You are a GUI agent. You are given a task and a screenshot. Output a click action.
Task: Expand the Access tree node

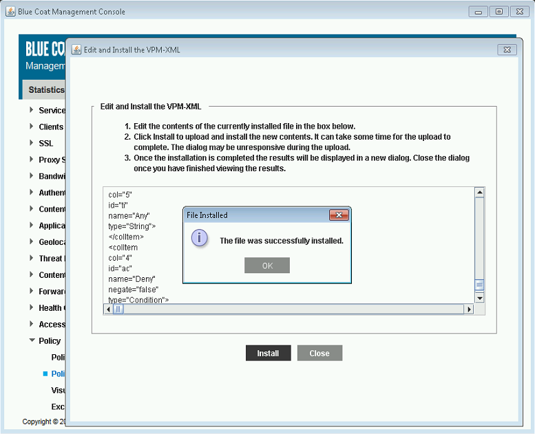(32, 324)
